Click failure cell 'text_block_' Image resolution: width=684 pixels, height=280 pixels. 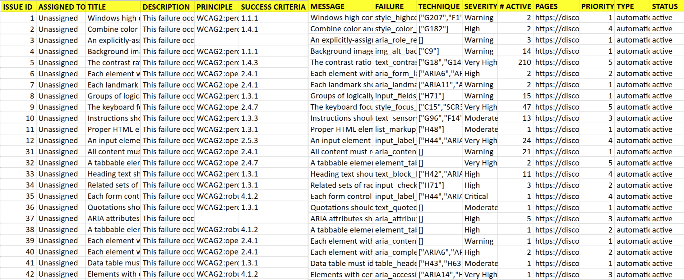395,174
